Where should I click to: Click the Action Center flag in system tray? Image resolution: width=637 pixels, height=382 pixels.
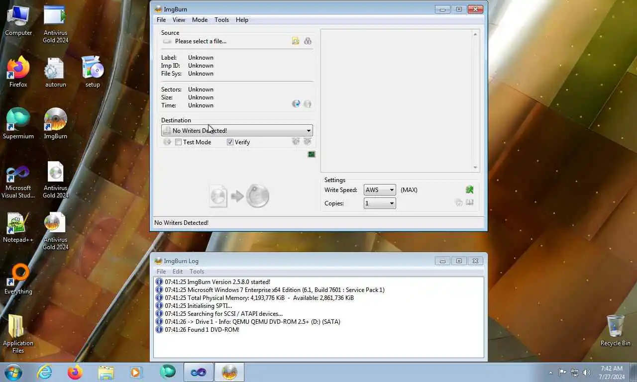click(563, 373)
